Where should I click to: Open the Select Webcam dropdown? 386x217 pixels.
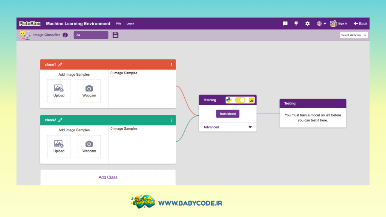[x=354, y=35]
